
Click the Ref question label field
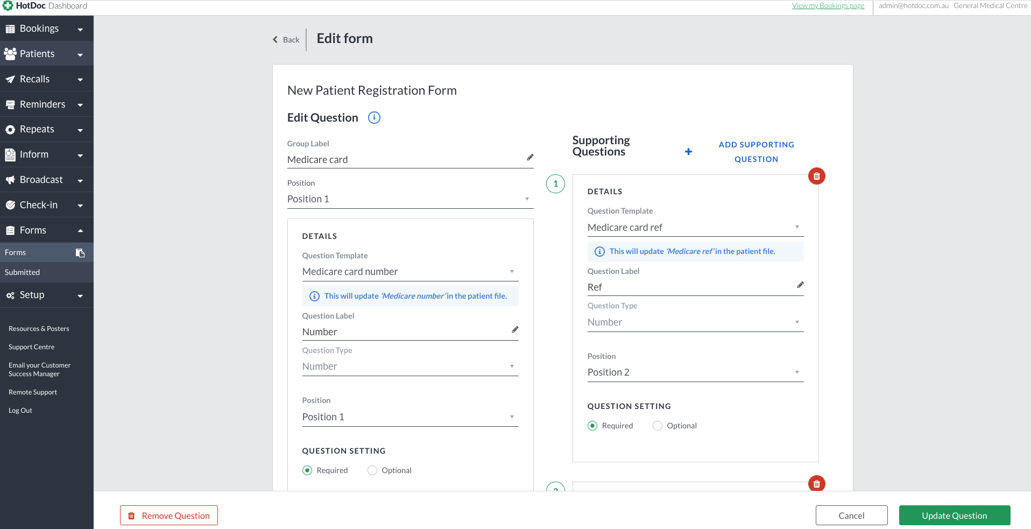[695, 287]
